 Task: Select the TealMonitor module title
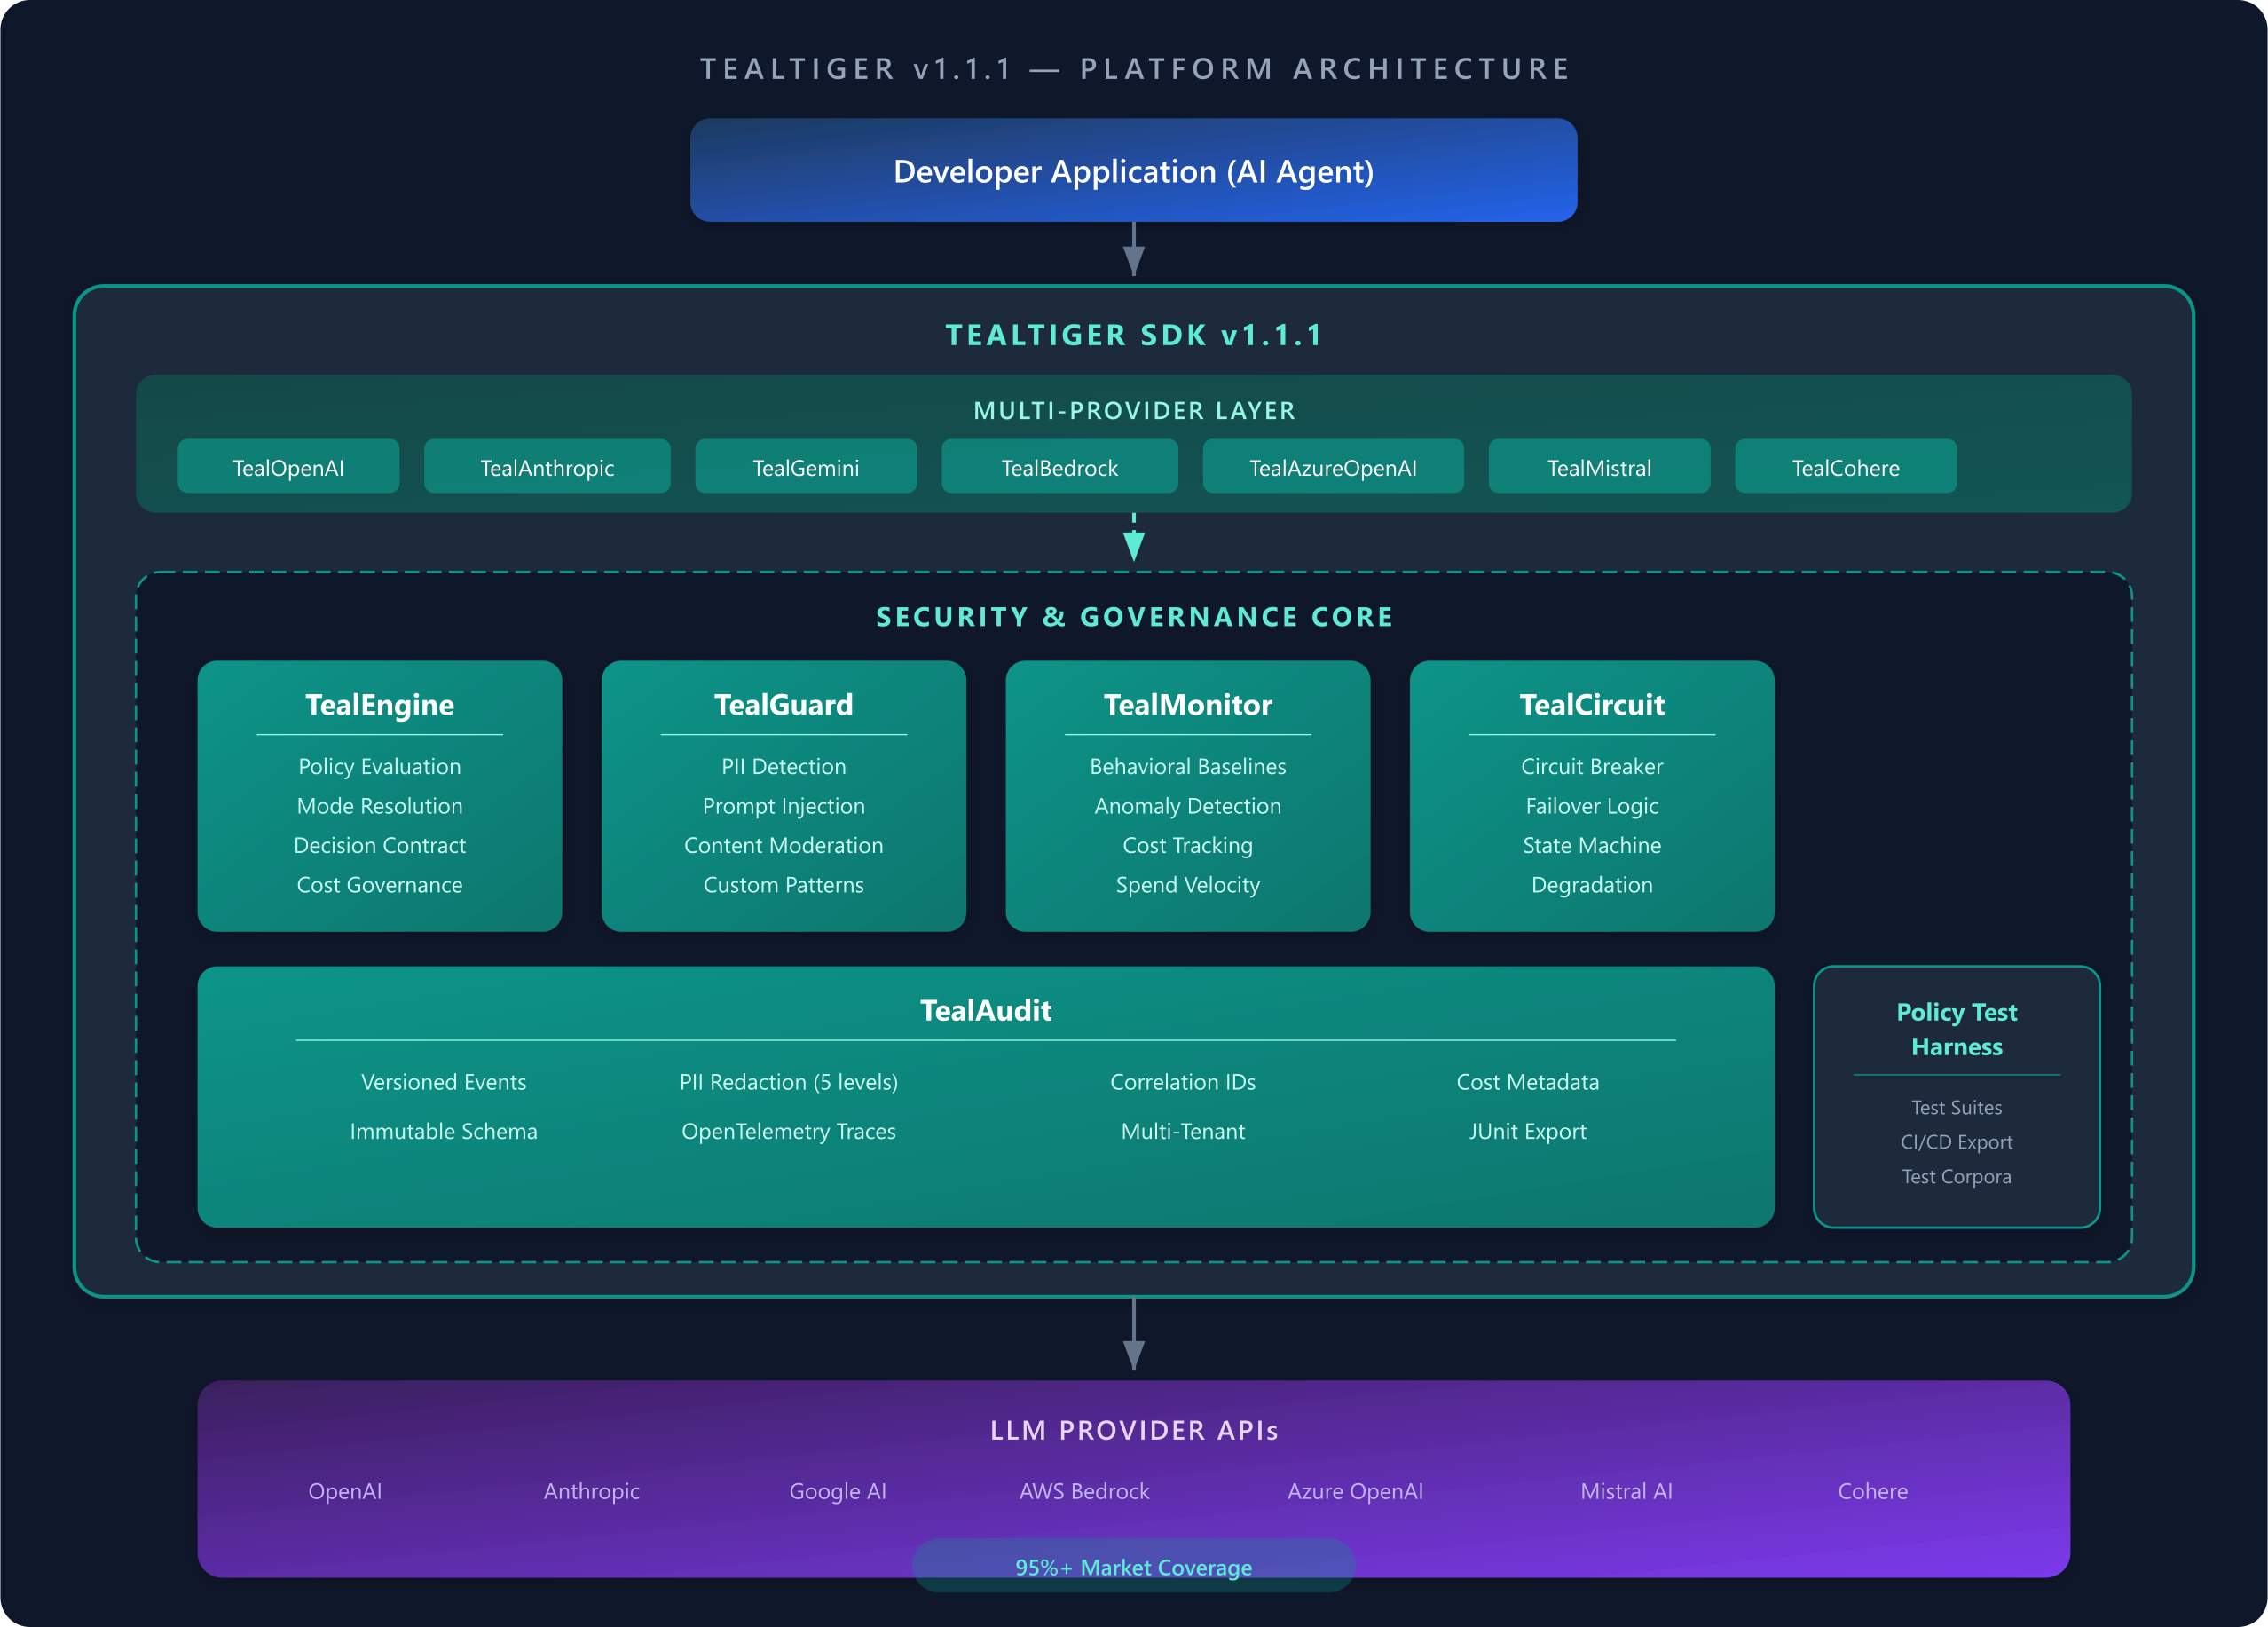click(x=1187, y=705)
